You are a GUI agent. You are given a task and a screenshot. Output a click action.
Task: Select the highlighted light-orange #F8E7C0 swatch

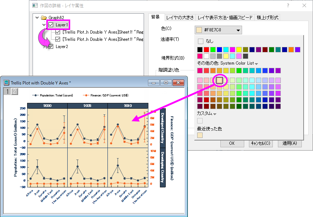220,80
